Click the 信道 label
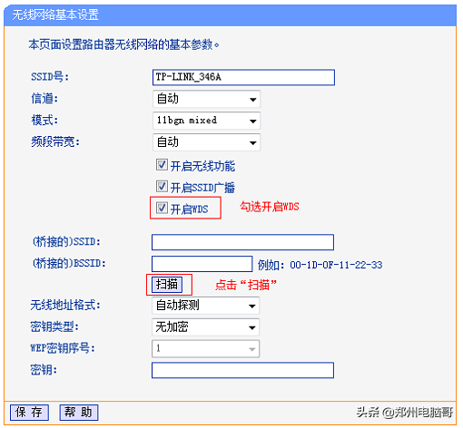The height and width of the screenshot is (428, 463). [x=44, y=99]
